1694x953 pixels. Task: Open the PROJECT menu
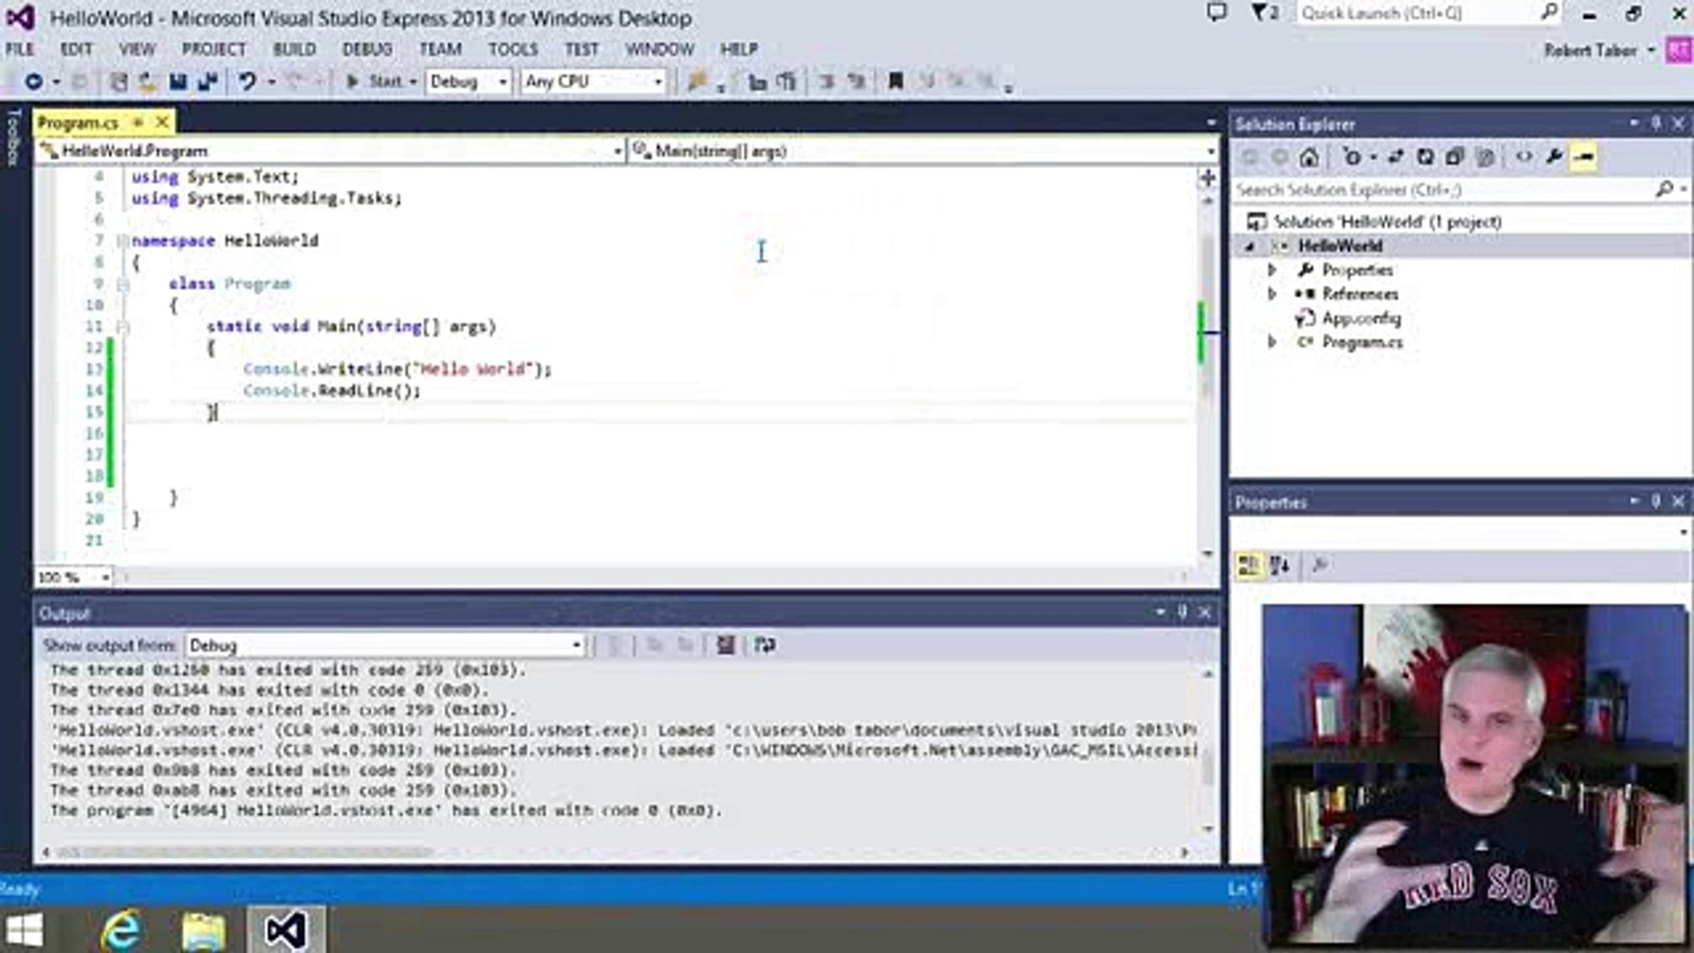tap(214, 49)
